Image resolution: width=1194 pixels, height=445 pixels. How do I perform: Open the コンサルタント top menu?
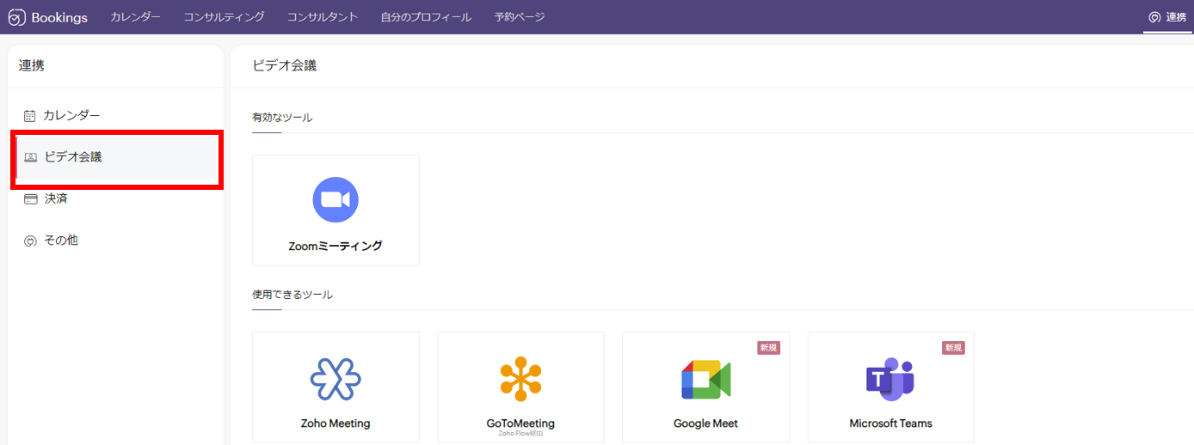pyautogui.click(x=323, y=17)
